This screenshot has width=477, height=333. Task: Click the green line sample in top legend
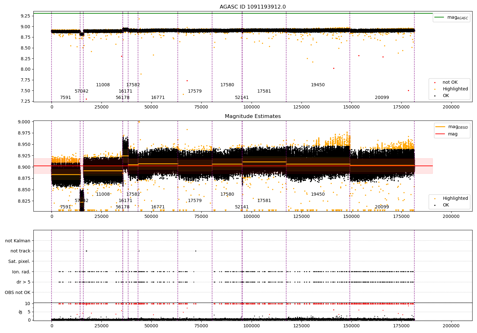439,17
